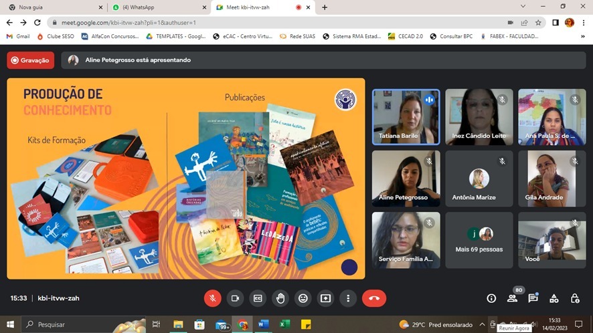Open the Mais 69 pessoas tile

click(479, 240)
